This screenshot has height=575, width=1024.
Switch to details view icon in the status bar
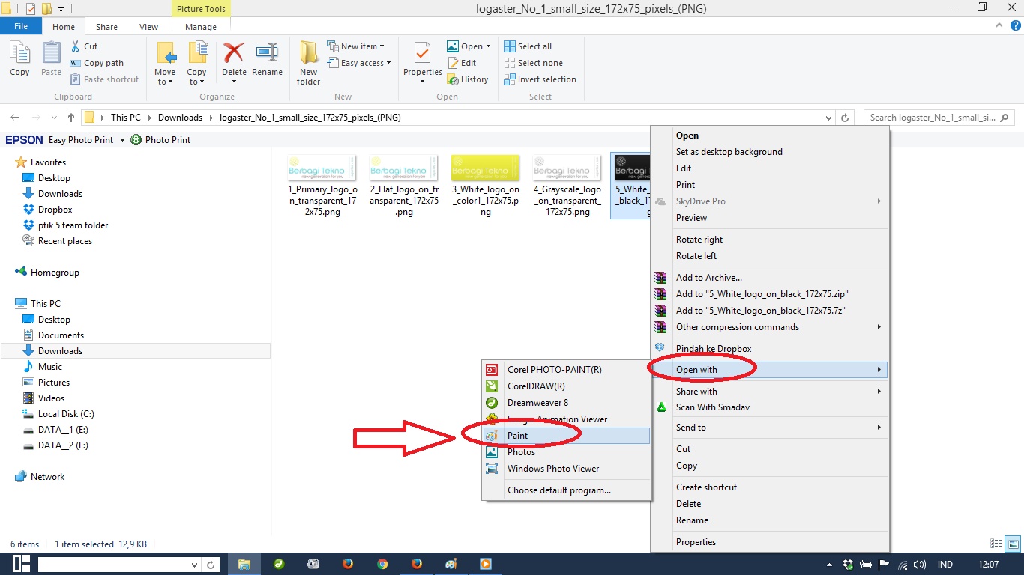point(996,544)
